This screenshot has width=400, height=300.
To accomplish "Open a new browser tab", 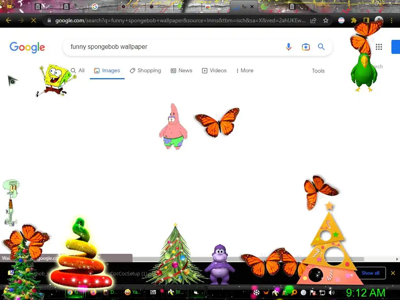I will click(323, 7).
